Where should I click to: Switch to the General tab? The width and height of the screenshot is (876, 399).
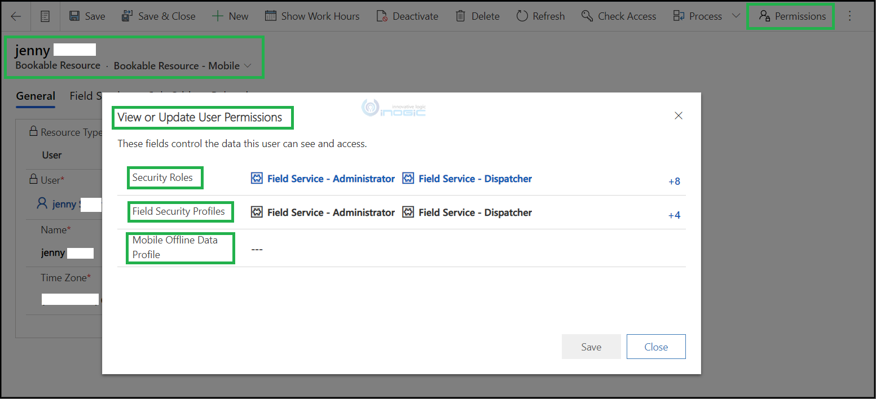(x=36, y=96)
